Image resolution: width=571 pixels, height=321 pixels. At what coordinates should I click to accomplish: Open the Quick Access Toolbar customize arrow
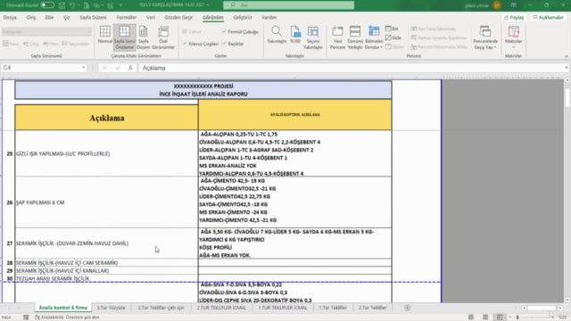pyautogui.click(x=120, y=5)
